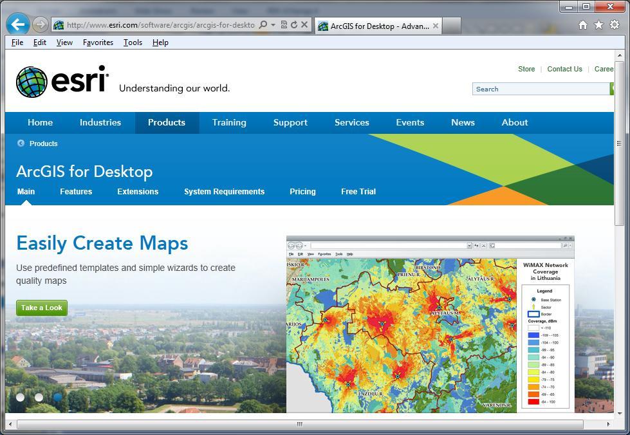Click the Take a Look button
630x435 pixels.
[42, 308]
